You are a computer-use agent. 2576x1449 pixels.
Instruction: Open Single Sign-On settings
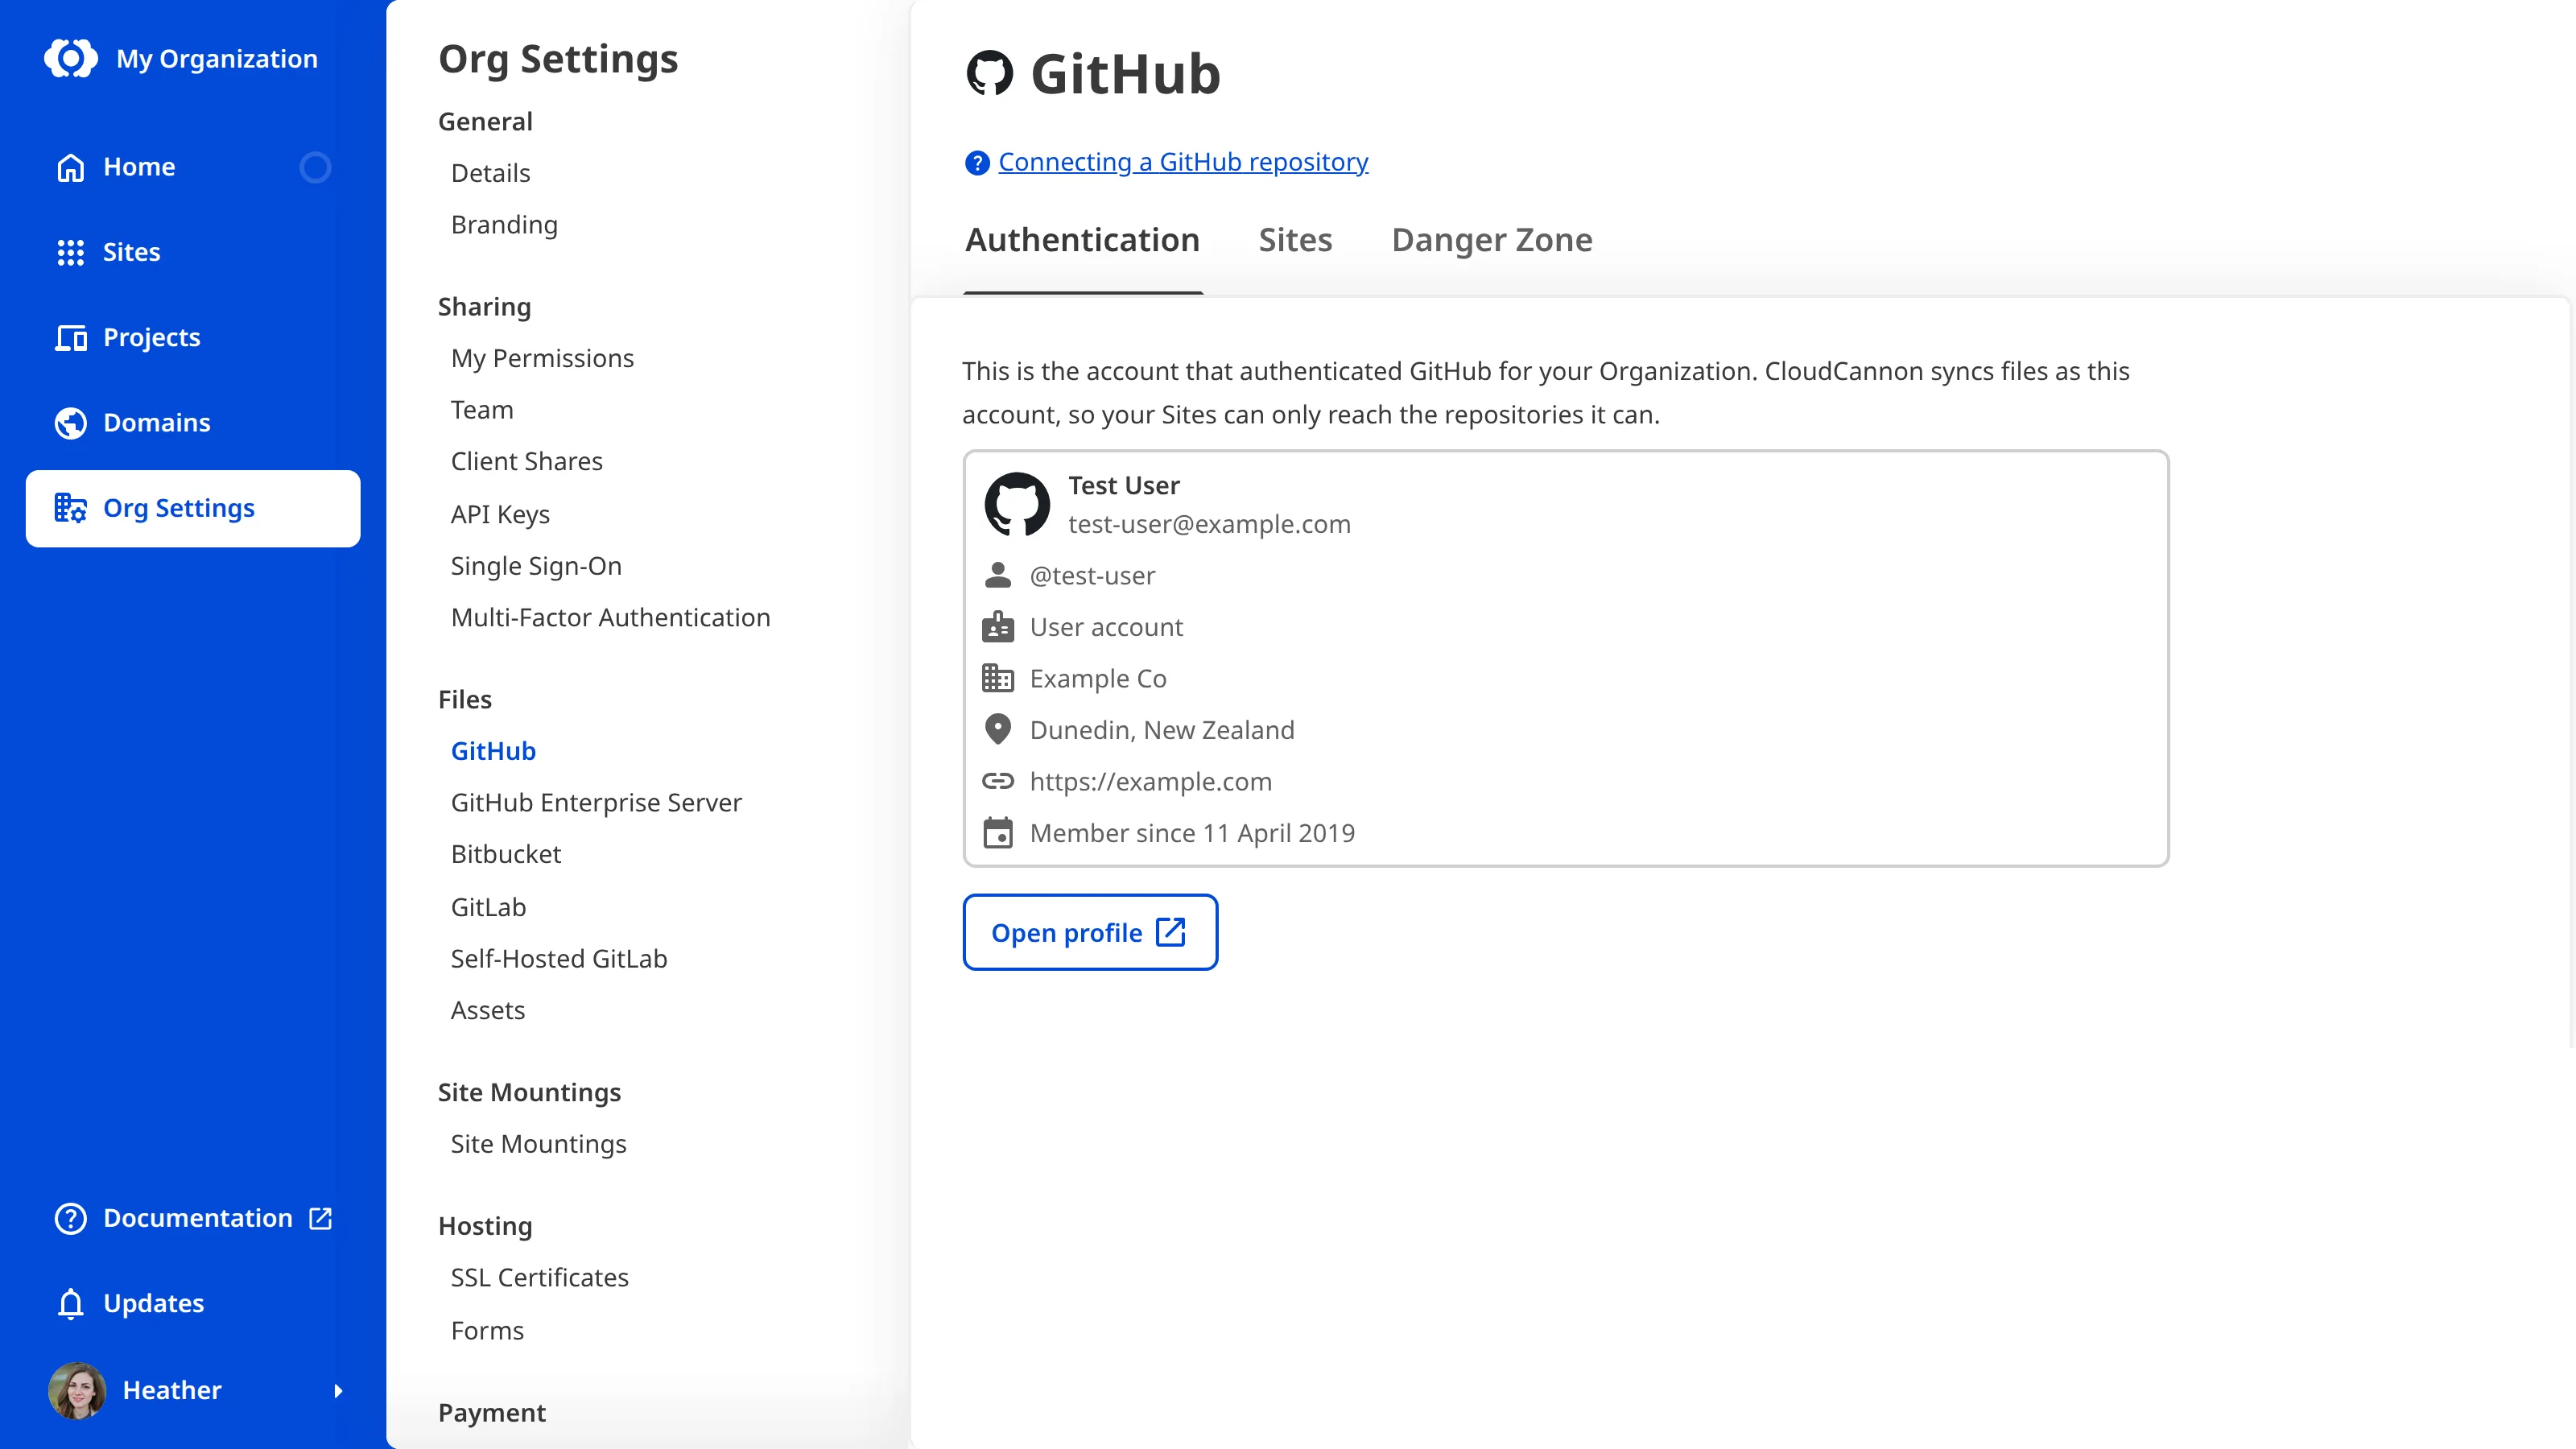tap(536, 566)
